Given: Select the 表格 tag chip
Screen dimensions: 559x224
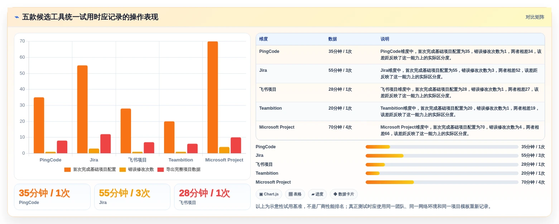Looking at the screenshot, I should tap(295, 194).
